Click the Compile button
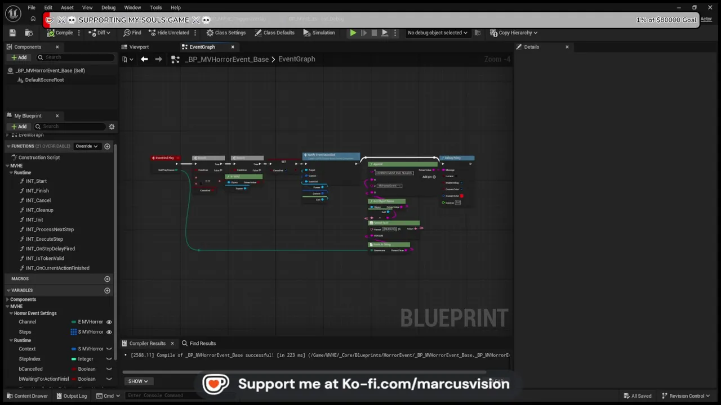Viewport: 721px width, 405px height. click(x=60, y=33)
